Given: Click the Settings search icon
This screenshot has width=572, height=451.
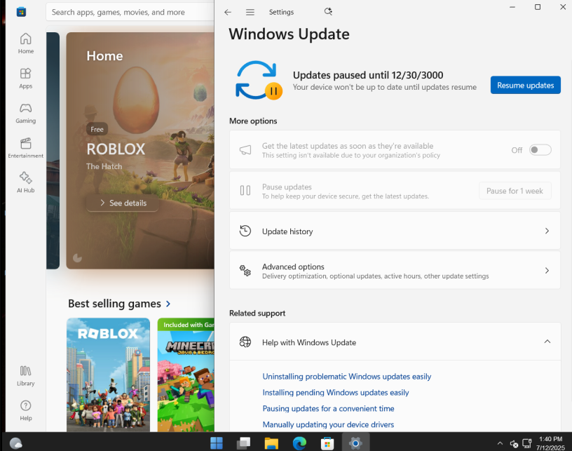Looking at the screenshot, I should pyautogui.click(x=328, y=12).
